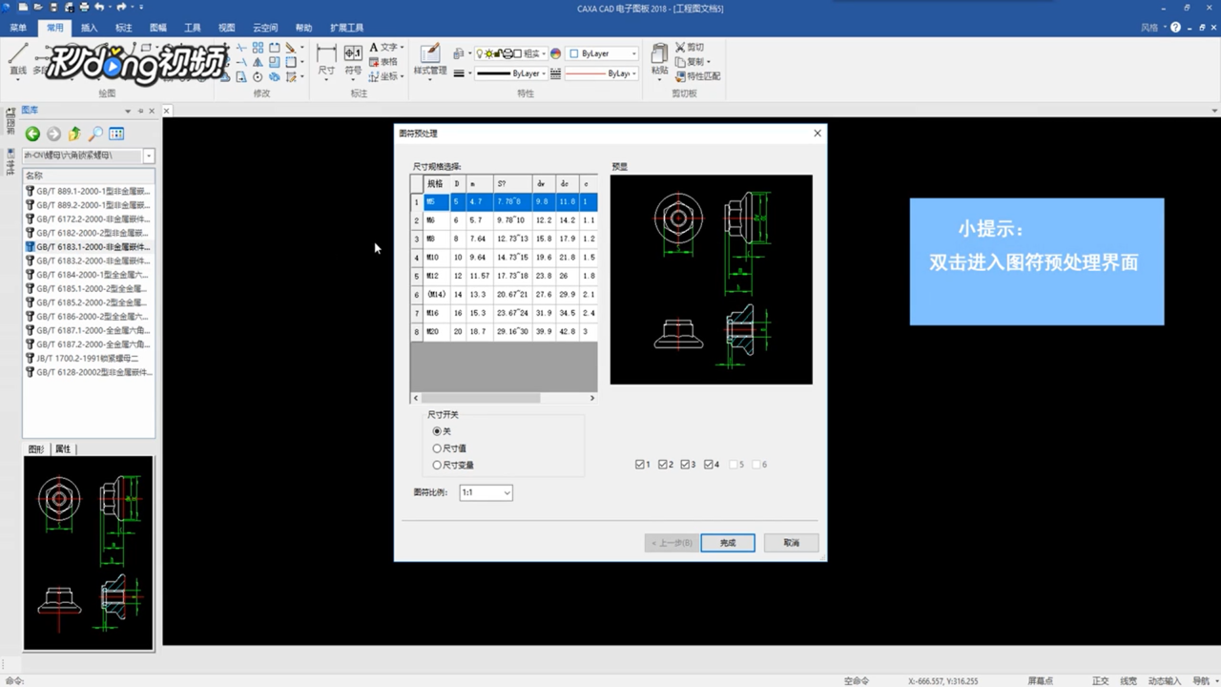Select the M20 row in the spec table
This screenshot has height=687, width=1221.
pyautogui.click(x=504, y=332)
